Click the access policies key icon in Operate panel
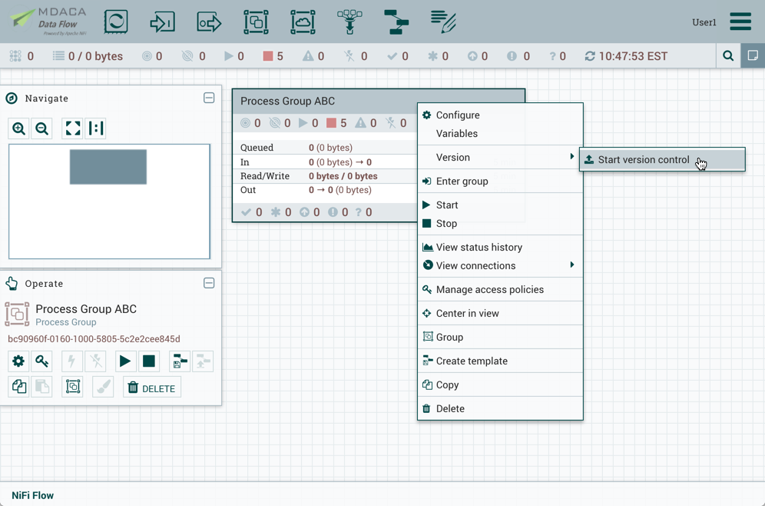The height and width of the screenshot is (506, 765). pyautogui.click(x=42, y=361)
